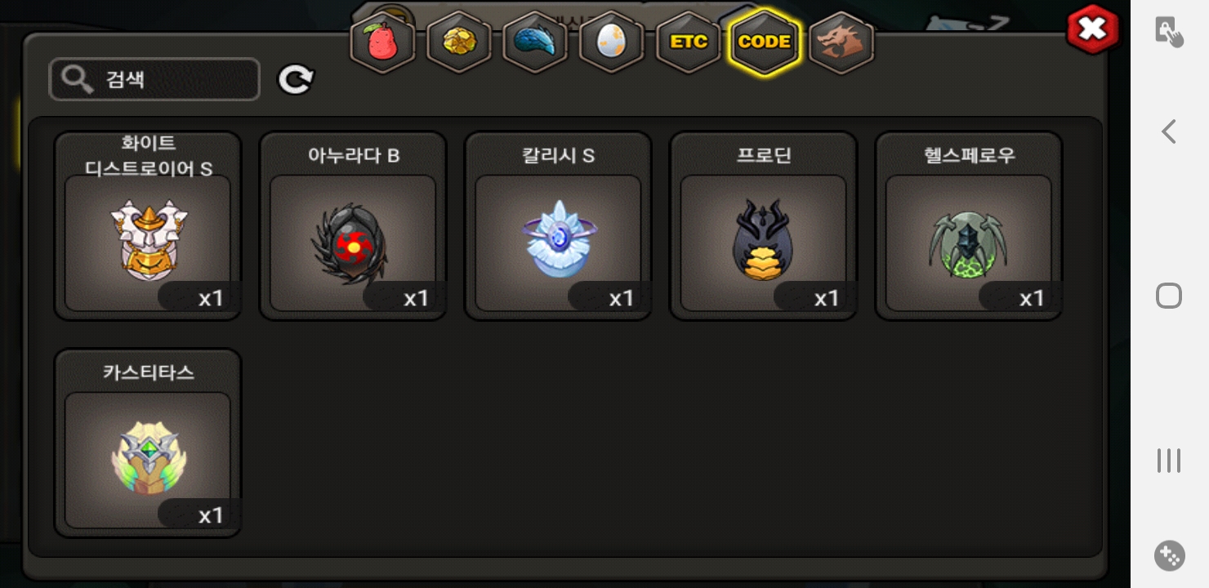The image size is (1209, 588).
Task: Switch to the gold nugget tab
Action: point(459,42)
